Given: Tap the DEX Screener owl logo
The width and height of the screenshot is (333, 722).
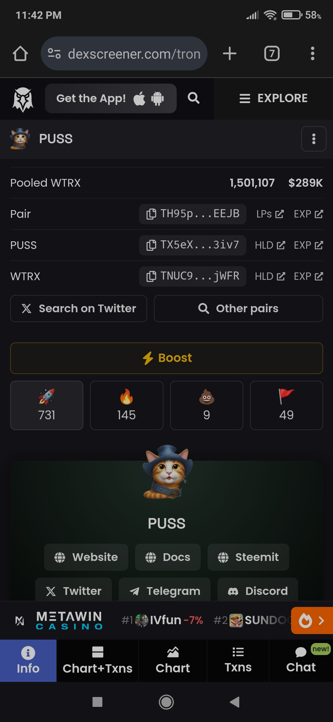Looking at the screenshot, I should pyautogui.click(x=23, y=99).
